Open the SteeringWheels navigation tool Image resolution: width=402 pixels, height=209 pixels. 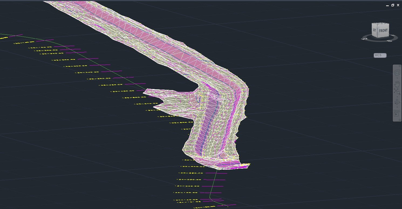tap(397, 73)
